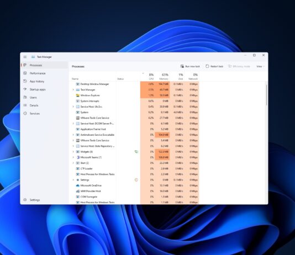Open the Performance page
Viewport: 295px width, 255px height.
click(x=44, y=73)
